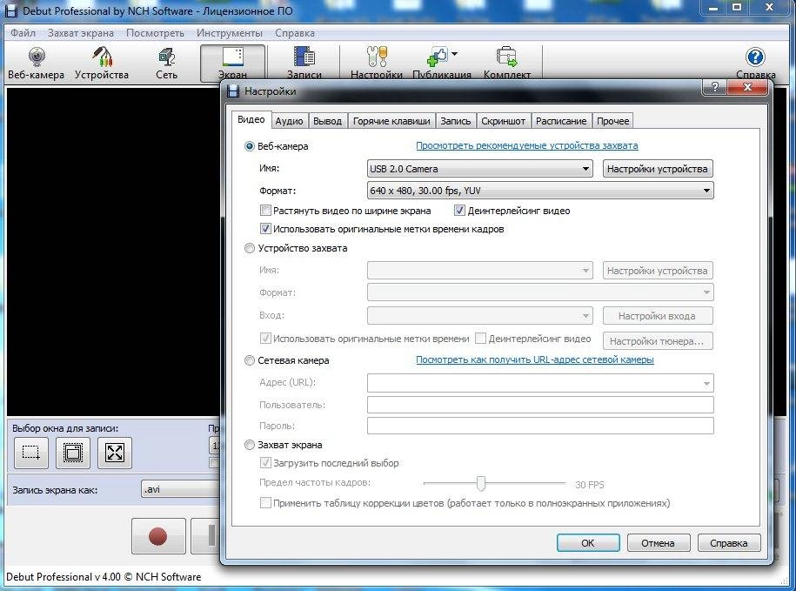This screenshot has height=591, width=796.
Task: Switch to the Расписание tab
Action: pos(561,121)
